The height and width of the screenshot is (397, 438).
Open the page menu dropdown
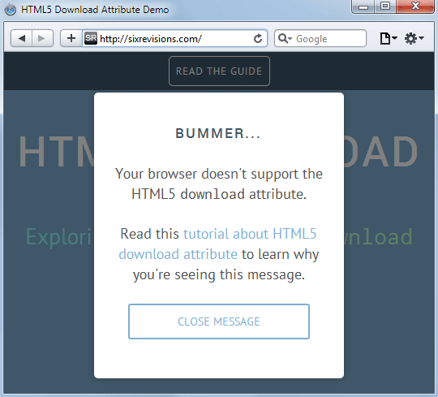point(389,38)
